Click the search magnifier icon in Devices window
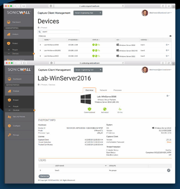This screenshot has width=180, height=189. 39,32
